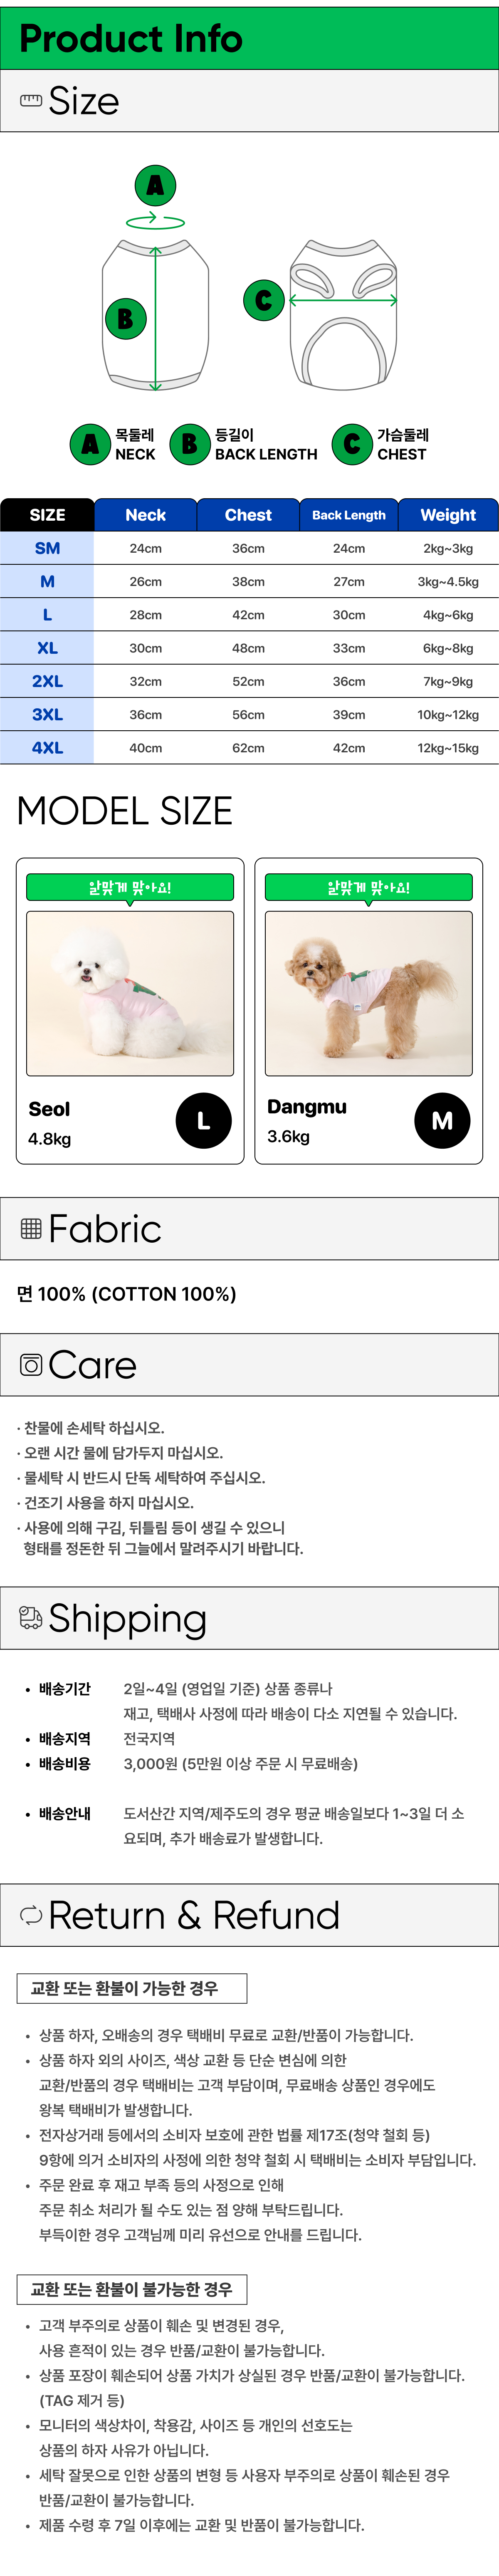The image size is (499, 2576).
Task: Select the Weight column header
Action: (448, 515)
